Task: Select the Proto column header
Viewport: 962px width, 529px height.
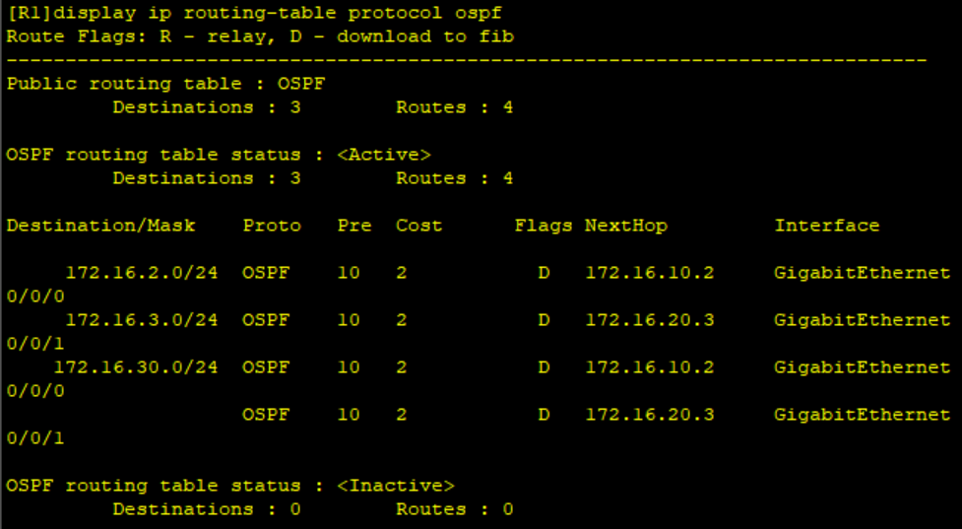Action: point(272,226)
